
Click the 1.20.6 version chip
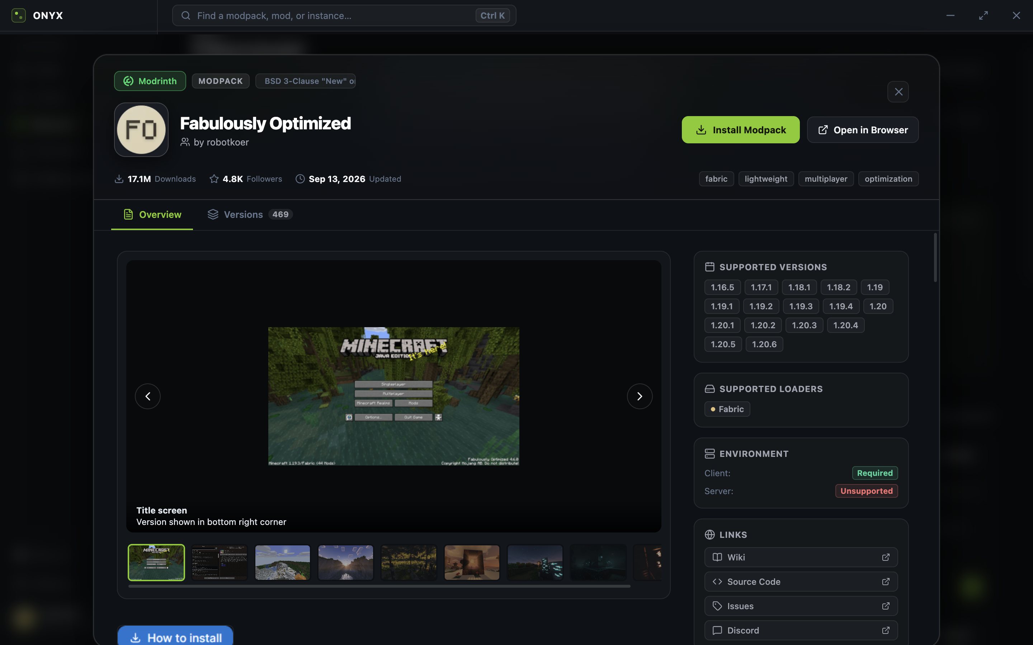pyautogui.click(x=764, y=344)
